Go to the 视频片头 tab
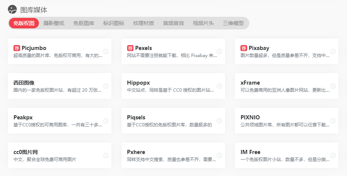Screen dimensions: 347x176 (203, 23)
